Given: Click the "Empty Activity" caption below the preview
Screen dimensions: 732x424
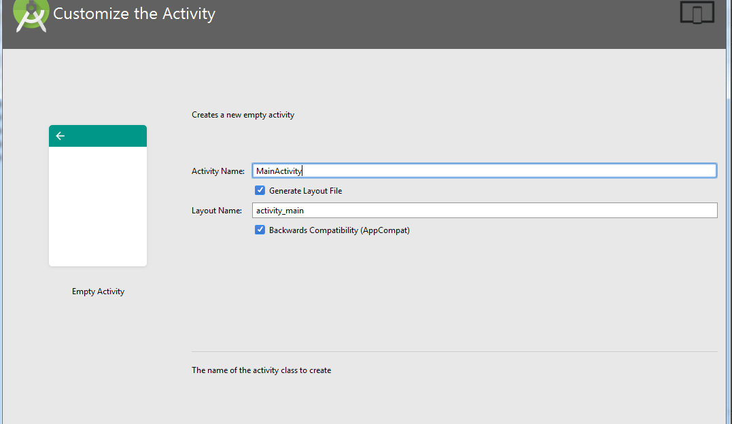Looking at the screenshot, I should coord(98,291).
